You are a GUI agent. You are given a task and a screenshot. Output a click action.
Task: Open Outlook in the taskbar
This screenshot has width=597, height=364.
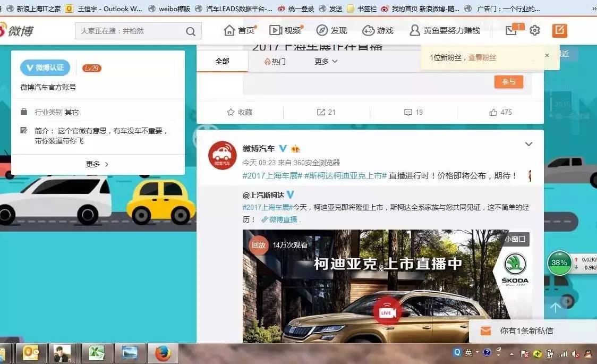(31, 354)
